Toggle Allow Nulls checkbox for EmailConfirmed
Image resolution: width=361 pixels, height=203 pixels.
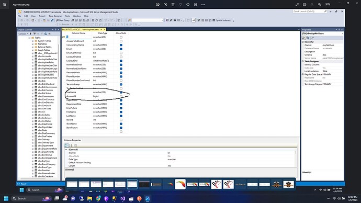(x=121, y=53)
